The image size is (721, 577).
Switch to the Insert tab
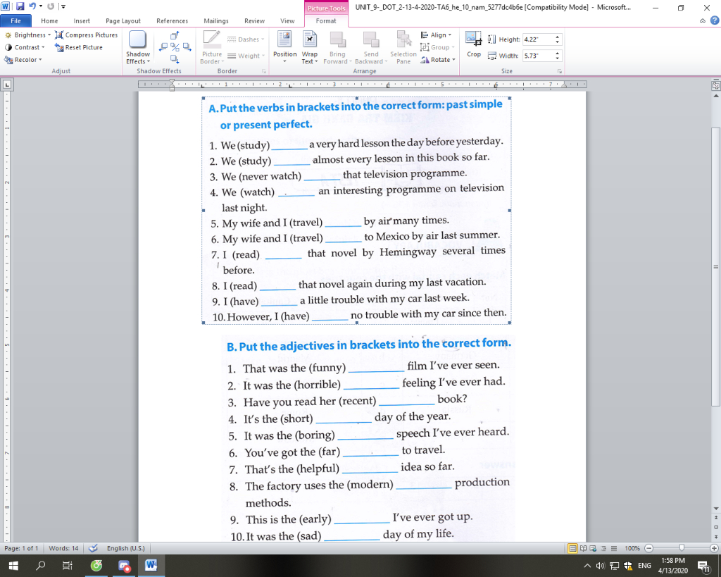[82, 20]
